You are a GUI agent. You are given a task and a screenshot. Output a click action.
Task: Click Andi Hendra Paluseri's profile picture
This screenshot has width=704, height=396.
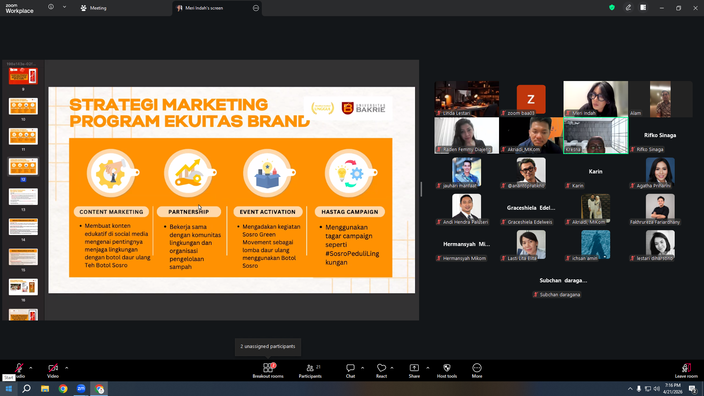466,208
